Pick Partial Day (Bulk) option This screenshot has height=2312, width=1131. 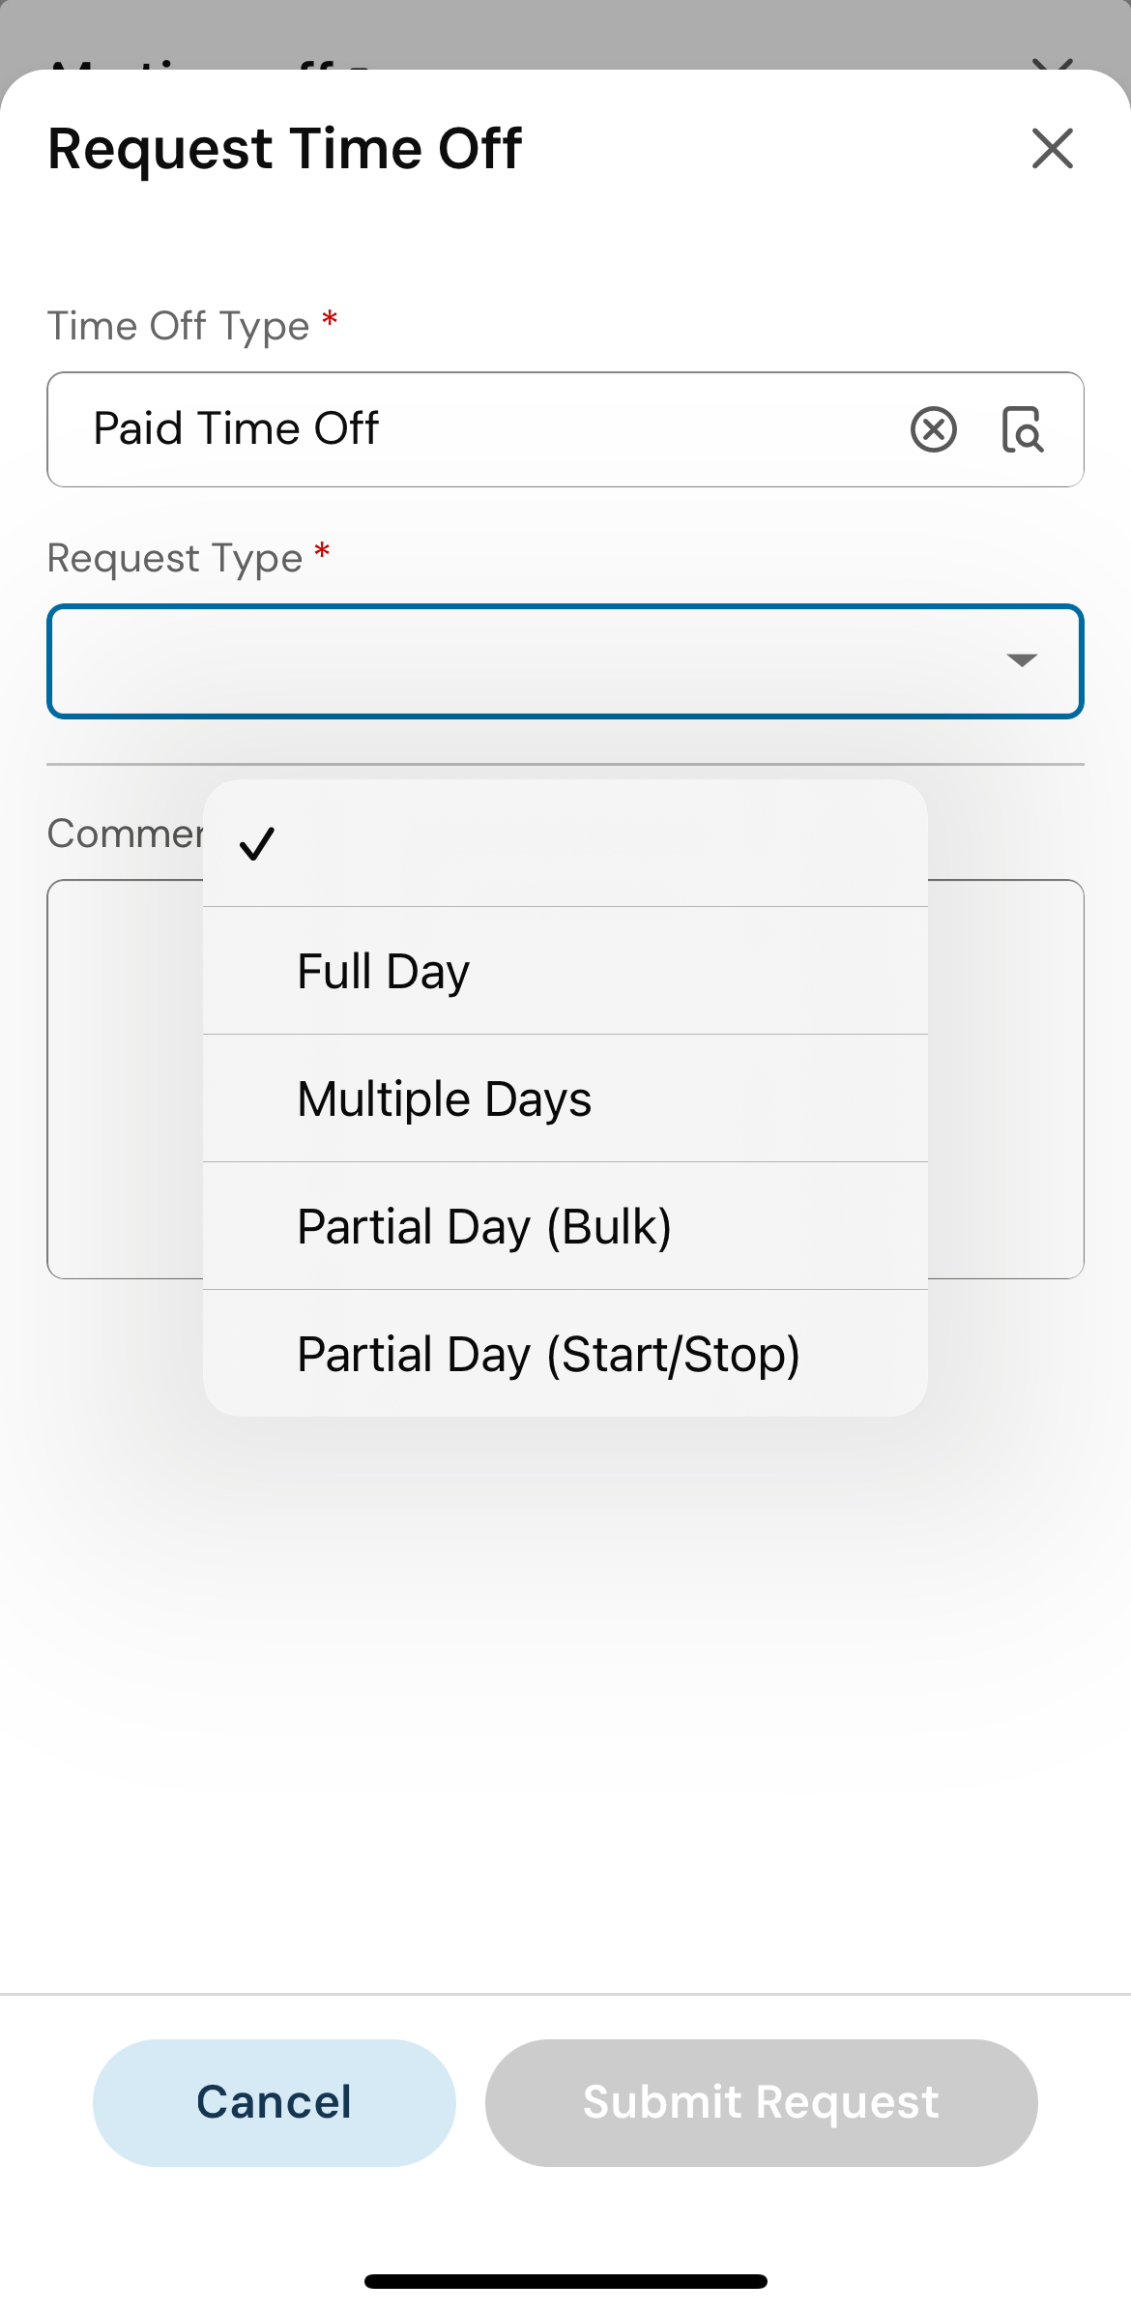pyautogui.click(x=565, y=1226)
